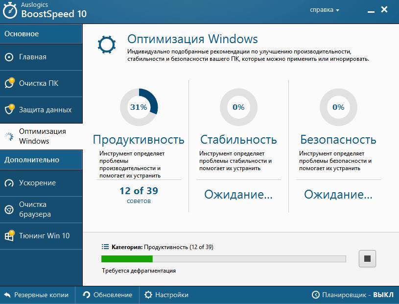Open Настройки in bottom bar
Screen dimensions: 399x304
[166, 295]
